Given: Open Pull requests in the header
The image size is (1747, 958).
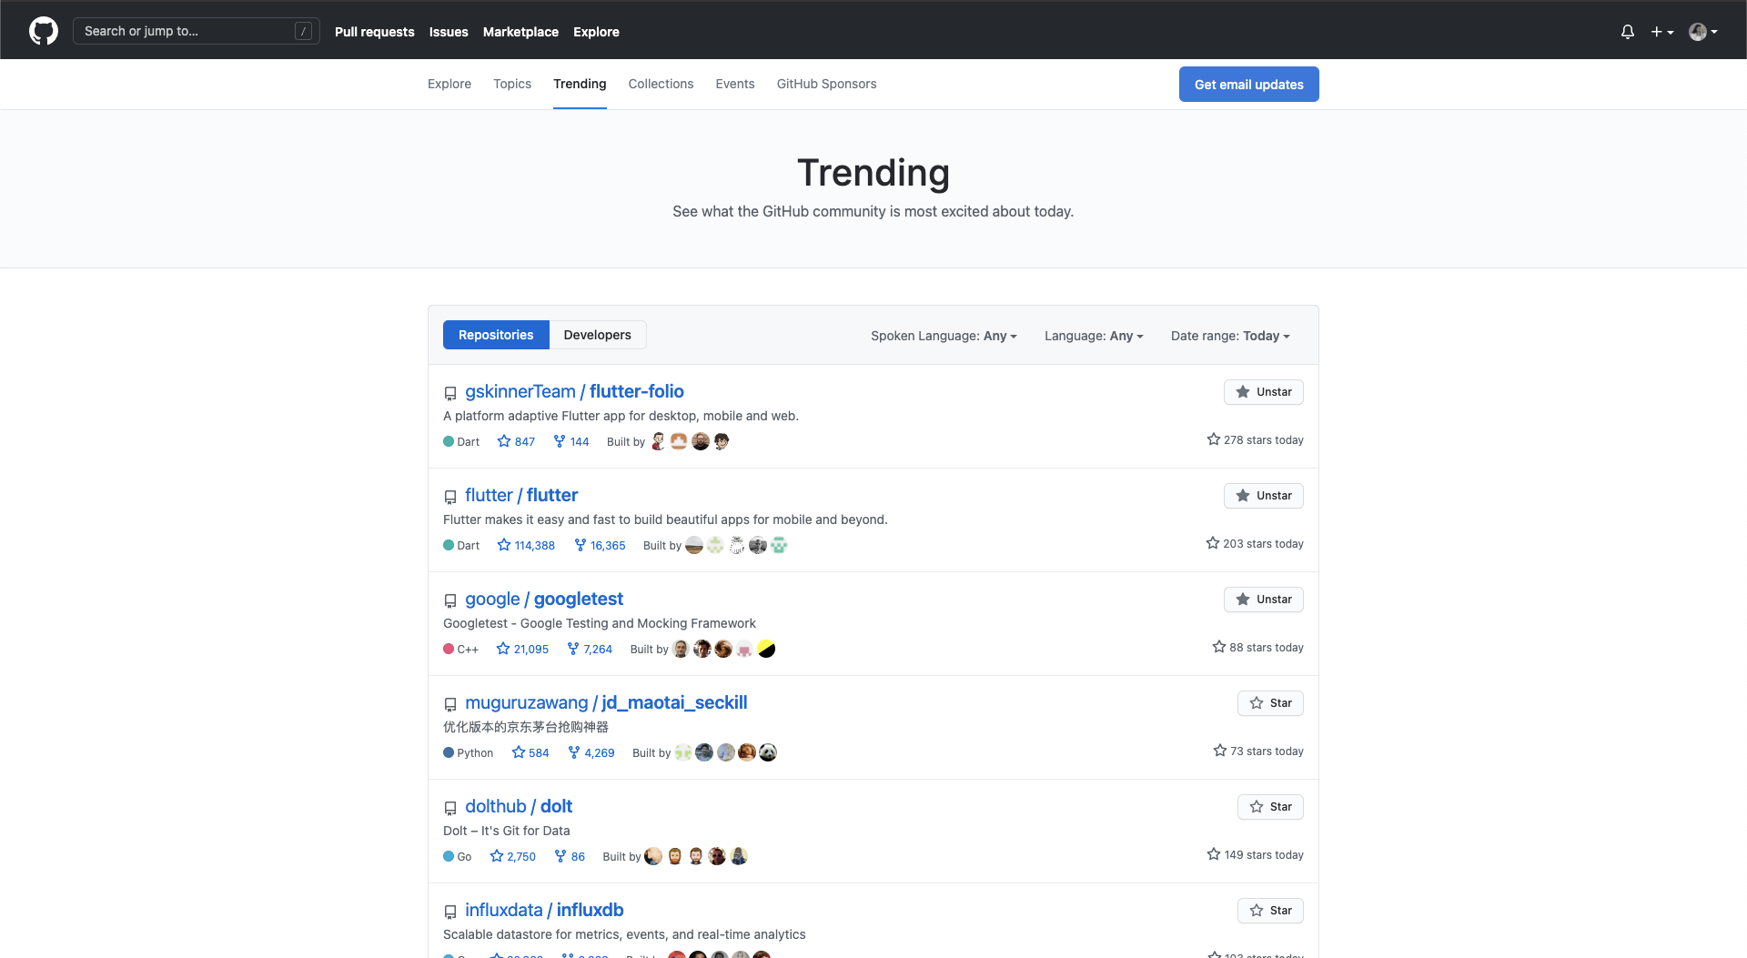Looking at the screenshot, I should pyautogui.click(x=374, y=32).
